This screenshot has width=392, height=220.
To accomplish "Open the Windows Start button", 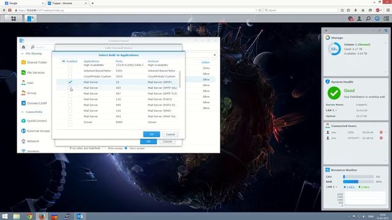I will click(x=5, y=216).
